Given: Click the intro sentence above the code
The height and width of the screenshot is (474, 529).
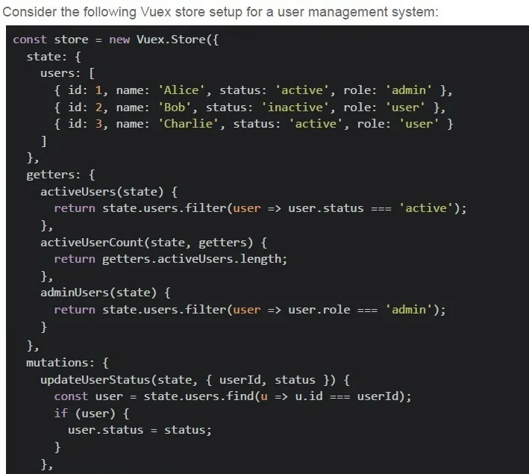Looking at the screenshot, I should (x=220, y=12).
